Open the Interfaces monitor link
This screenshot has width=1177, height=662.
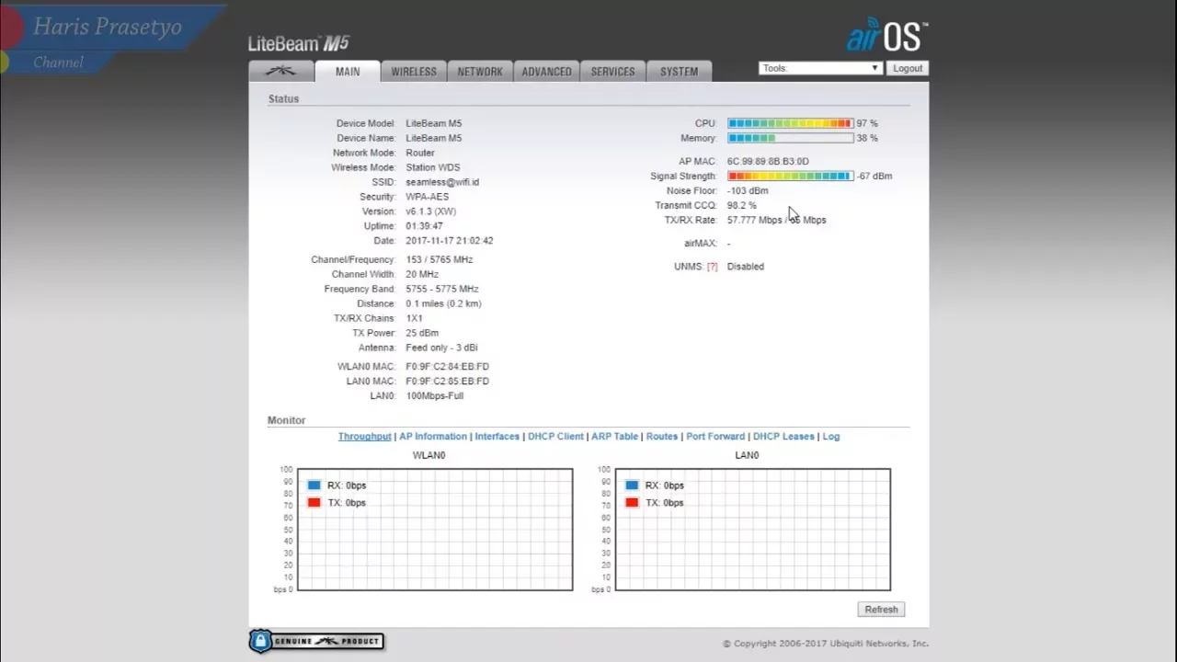(x=497, y=436)
